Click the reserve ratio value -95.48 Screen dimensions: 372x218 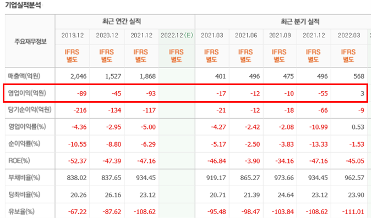coord(216,211)
